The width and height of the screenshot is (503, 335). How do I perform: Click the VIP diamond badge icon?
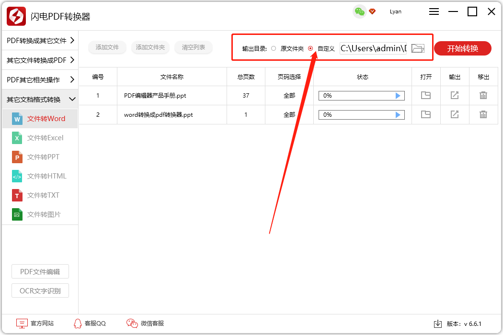372,11
